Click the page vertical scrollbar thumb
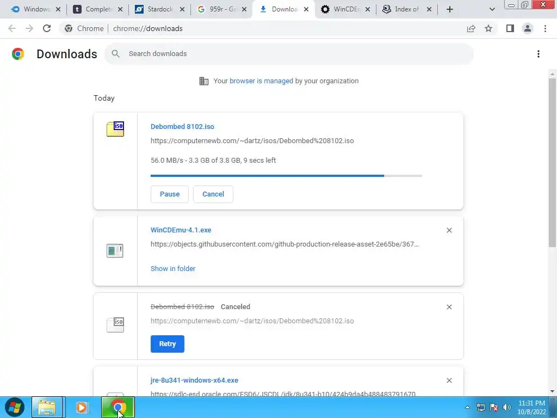The height and width of the screenshot is (418, 557). [552, 162]
